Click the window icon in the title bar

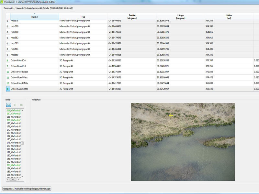[2, 2]
